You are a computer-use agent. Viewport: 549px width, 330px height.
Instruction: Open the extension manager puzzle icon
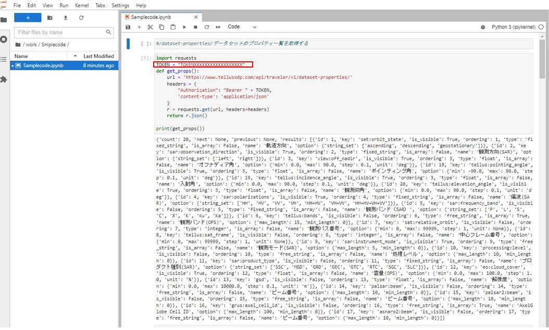[x=4, y=80]
